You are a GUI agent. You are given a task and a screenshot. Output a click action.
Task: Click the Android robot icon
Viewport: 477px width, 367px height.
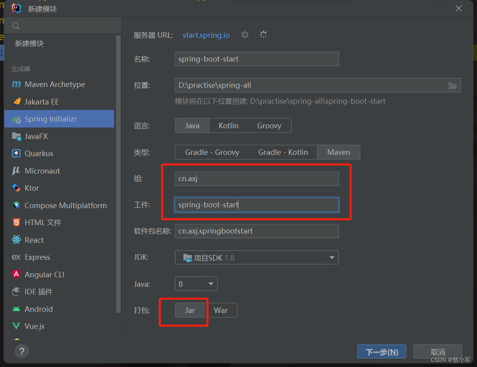coord(16,309)
